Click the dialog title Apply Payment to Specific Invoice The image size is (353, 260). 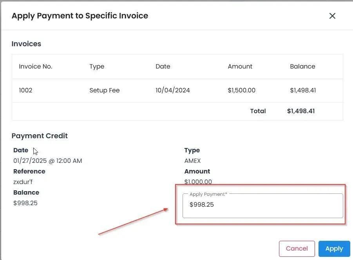pyautogui.click(x=80, y=16)
